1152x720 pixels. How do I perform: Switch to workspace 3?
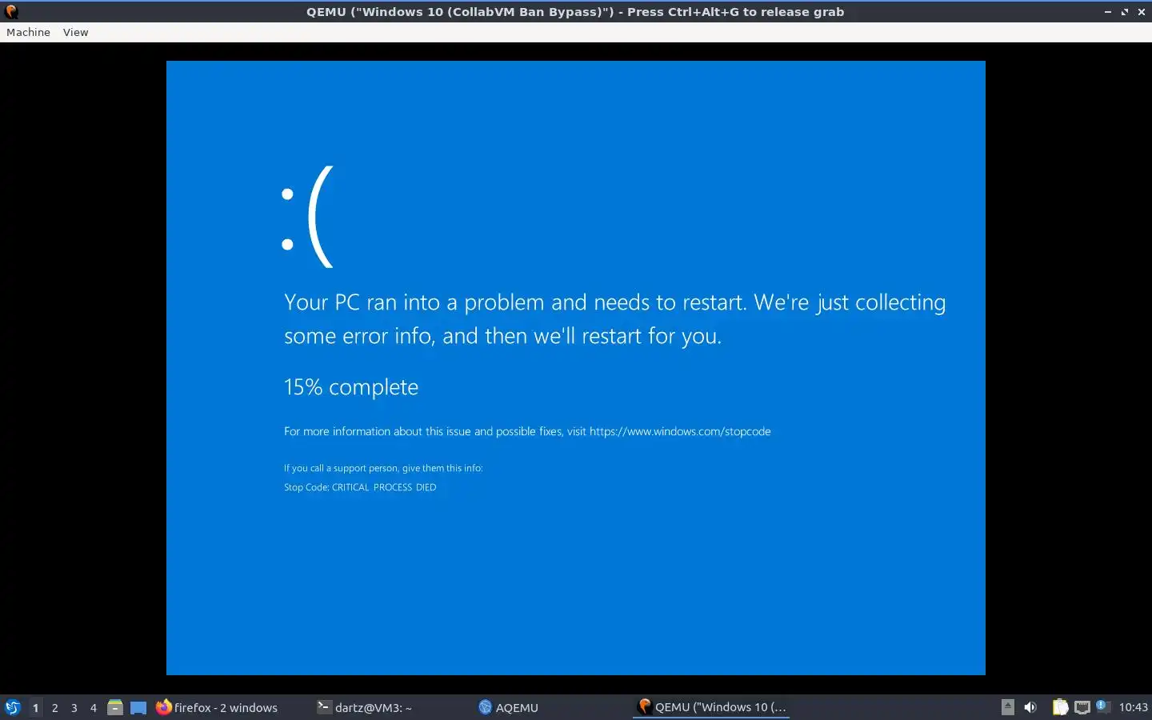74,707
